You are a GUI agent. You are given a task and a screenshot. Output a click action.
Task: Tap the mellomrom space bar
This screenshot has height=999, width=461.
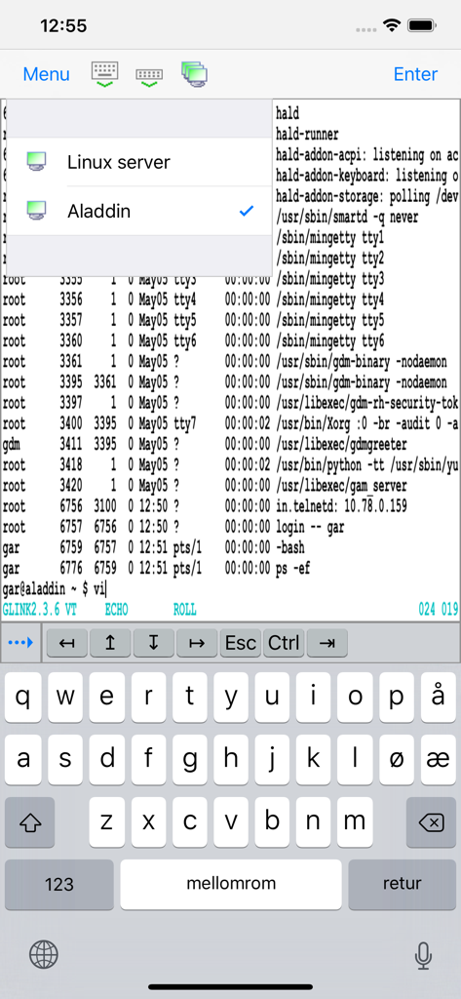coord(231,884)
